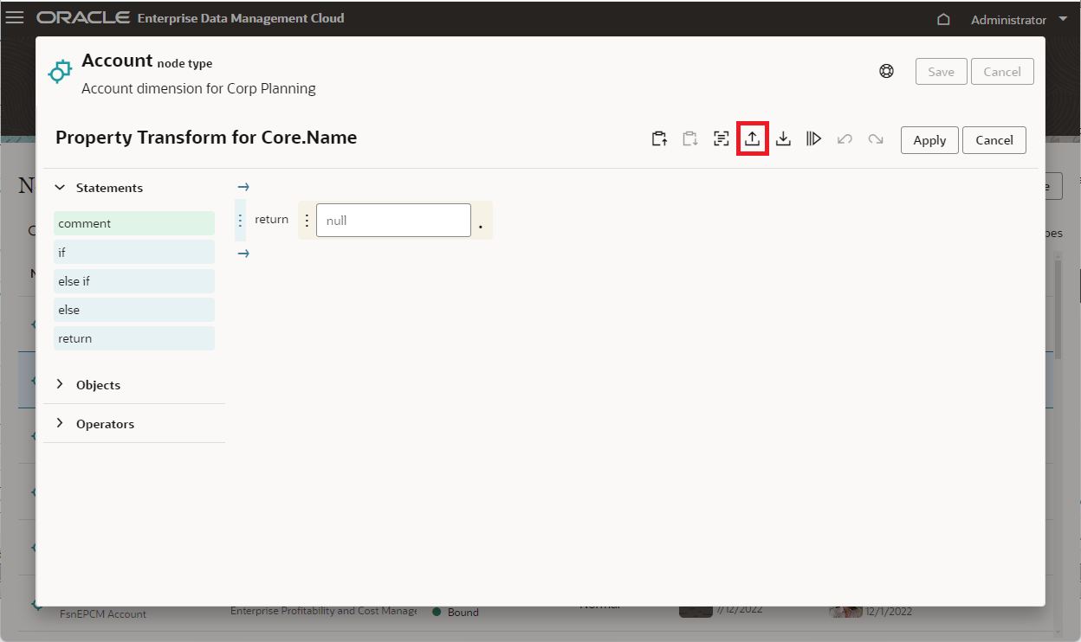This screenshot has height=642, width=1081.
Task: Save expression to file download icon
Action: click(783, 138)
